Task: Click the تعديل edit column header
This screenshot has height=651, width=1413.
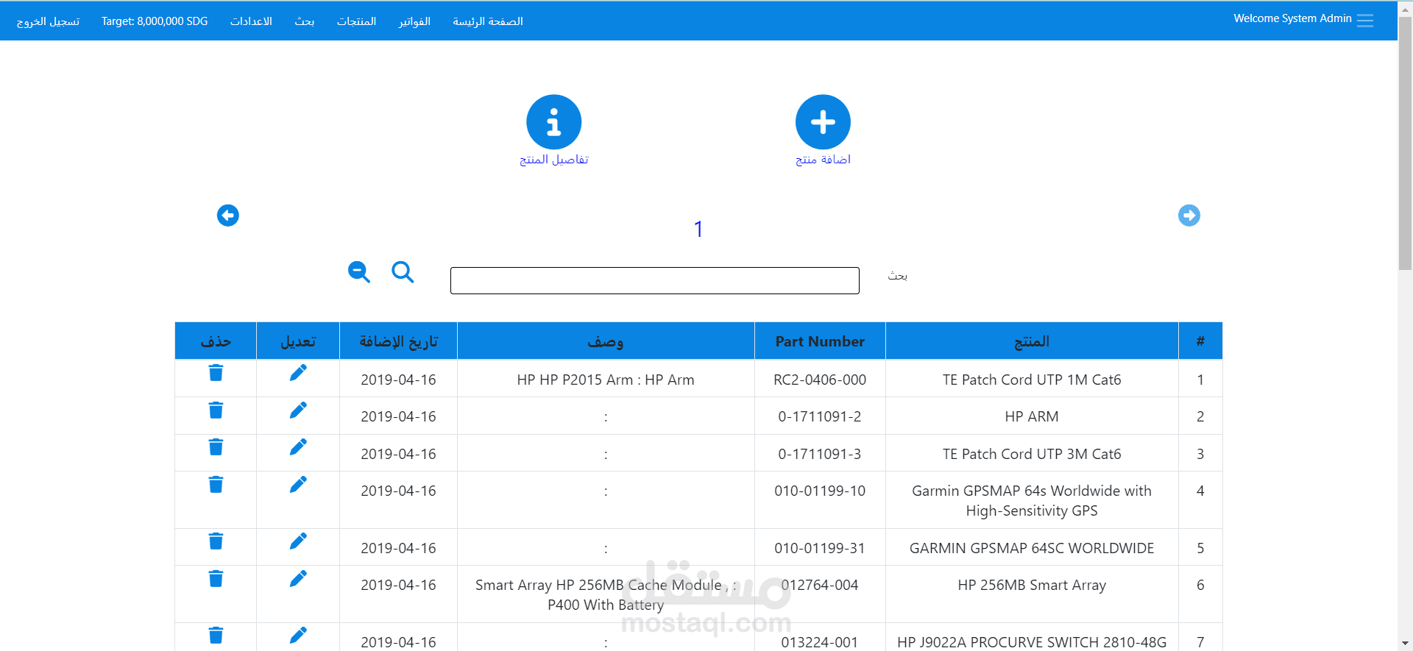Action: (298, 341)
